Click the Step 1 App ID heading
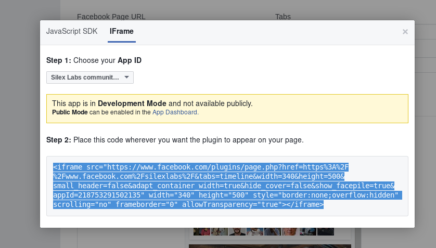 [x=94, y=60]
